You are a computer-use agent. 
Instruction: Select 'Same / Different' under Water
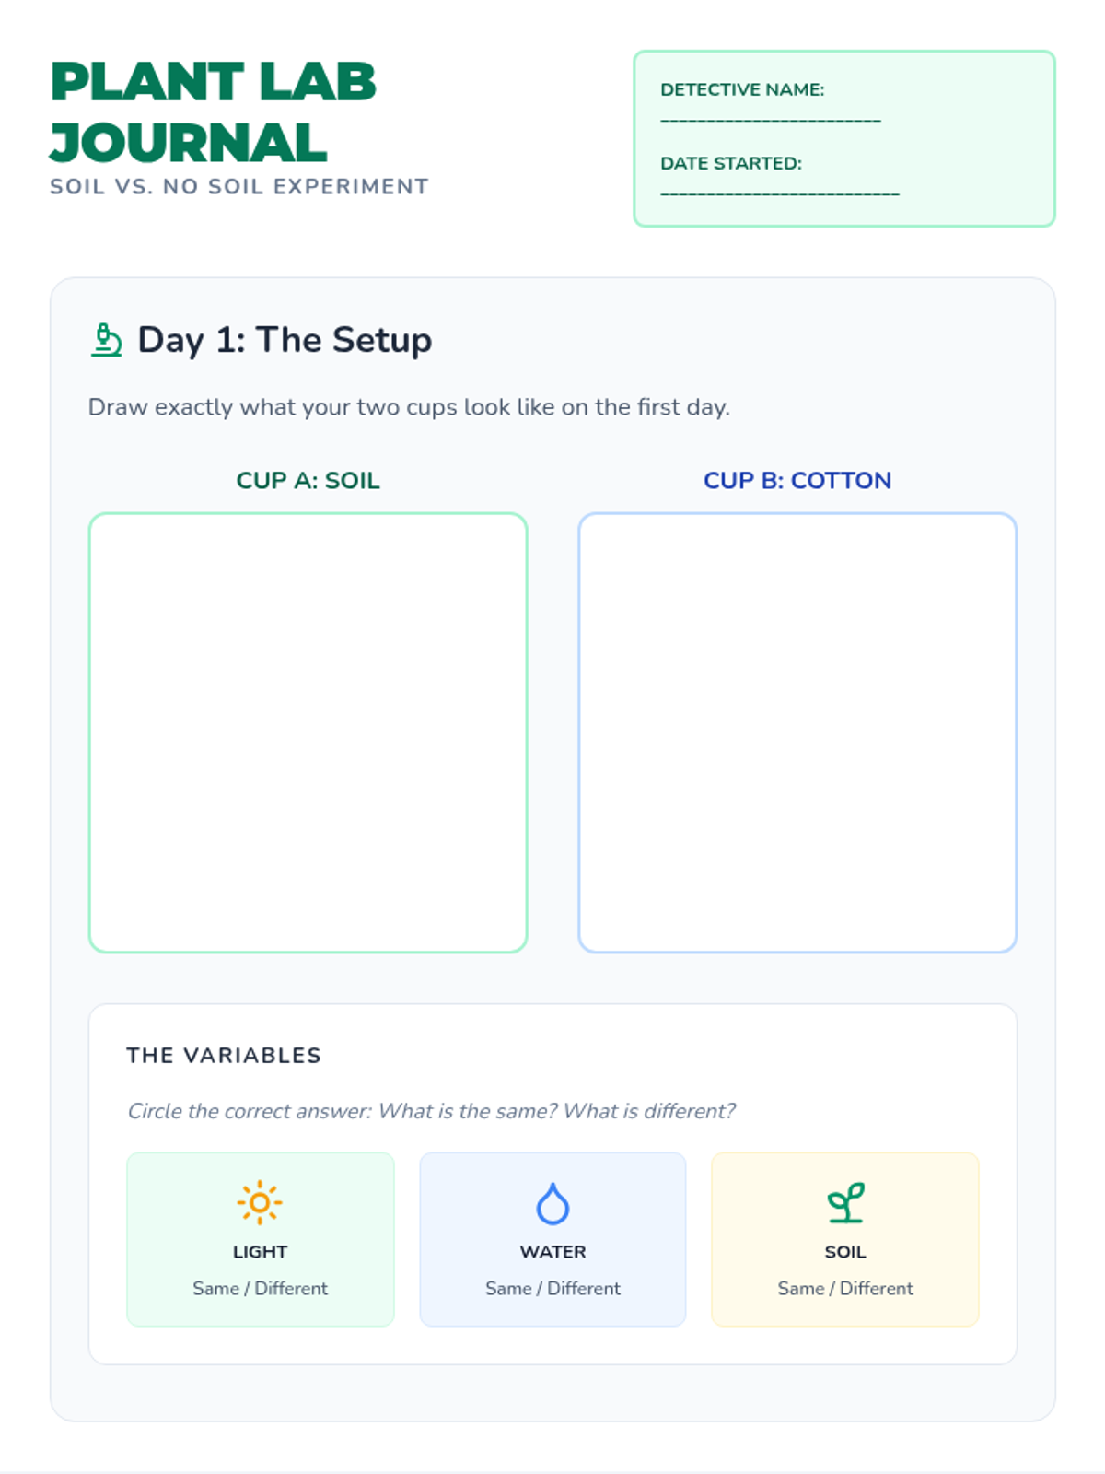coord(552,1288)
